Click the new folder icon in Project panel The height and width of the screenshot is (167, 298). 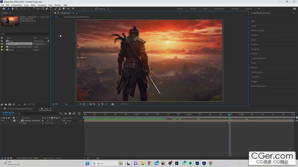[6, 105]
